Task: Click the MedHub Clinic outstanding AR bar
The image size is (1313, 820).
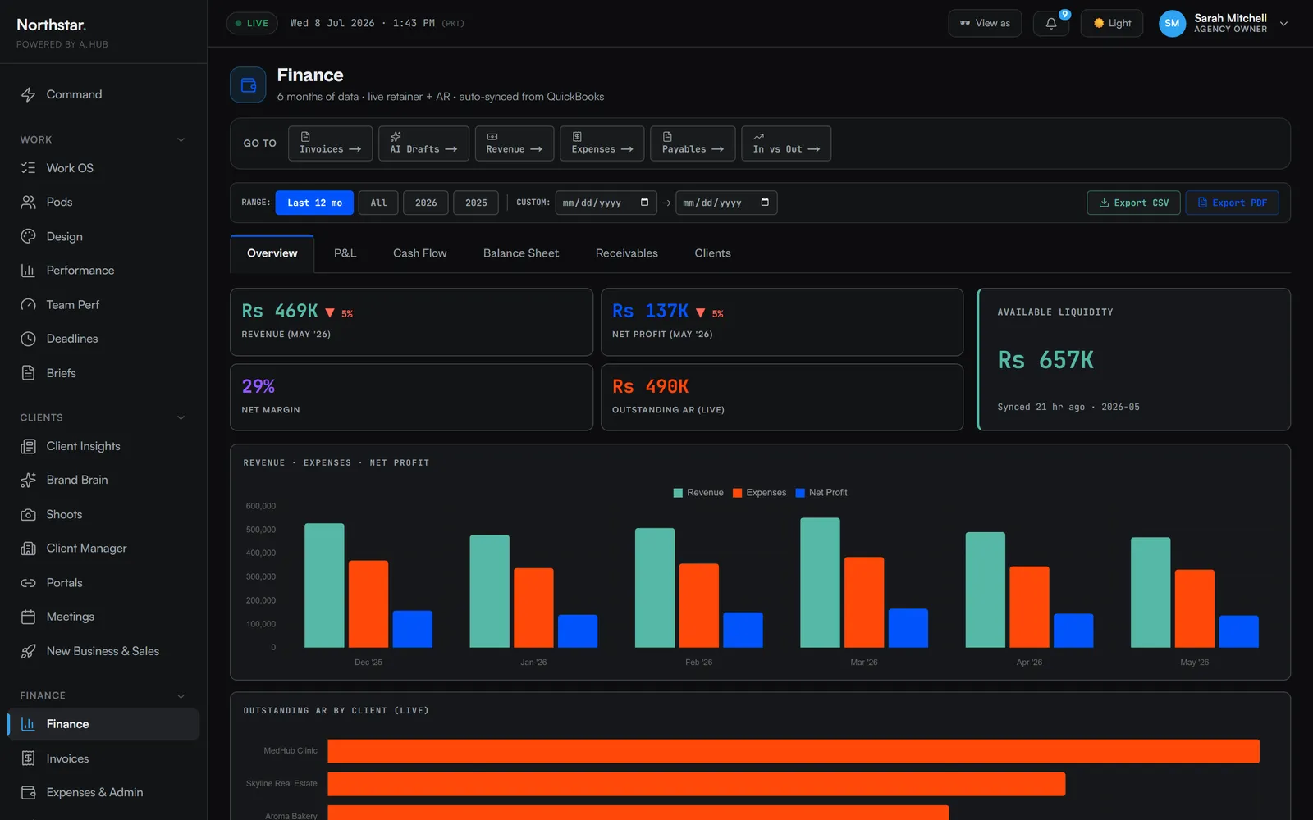Action: pyautogui.click(x=794, y=751)
